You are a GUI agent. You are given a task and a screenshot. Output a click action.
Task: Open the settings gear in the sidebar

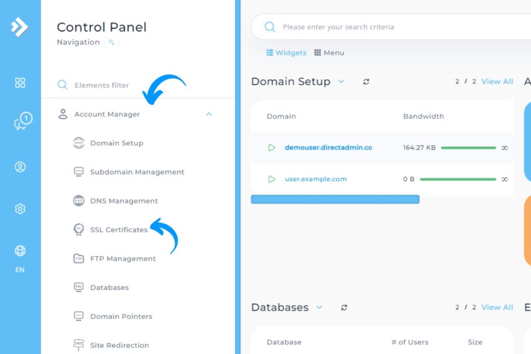point(20,208)
